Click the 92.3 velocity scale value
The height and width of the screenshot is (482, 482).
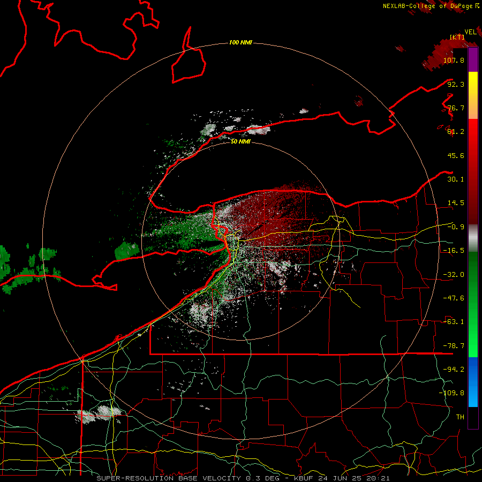tap(456, 84)
